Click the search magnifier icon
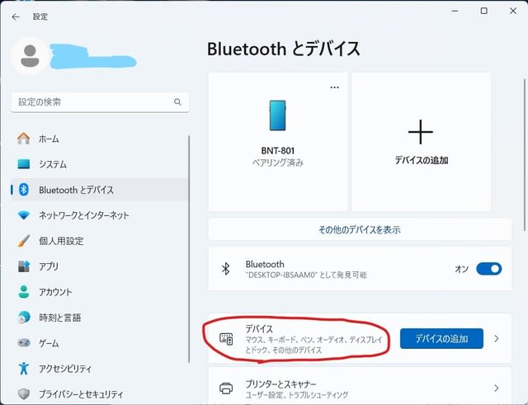This screenshot has width=528, height=405. coord(177,101)
